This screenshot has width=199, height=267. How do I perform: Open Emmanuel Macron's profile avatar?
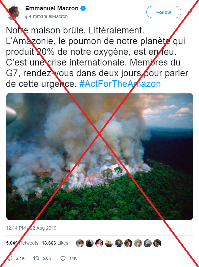(x=14, y=12)
